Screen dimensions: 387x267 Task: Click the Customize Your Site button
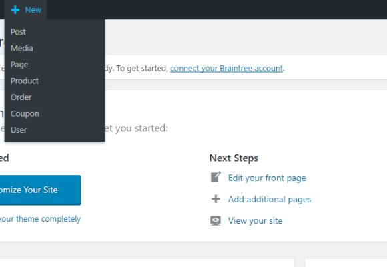pyautogui.click(x=41, y=190)
